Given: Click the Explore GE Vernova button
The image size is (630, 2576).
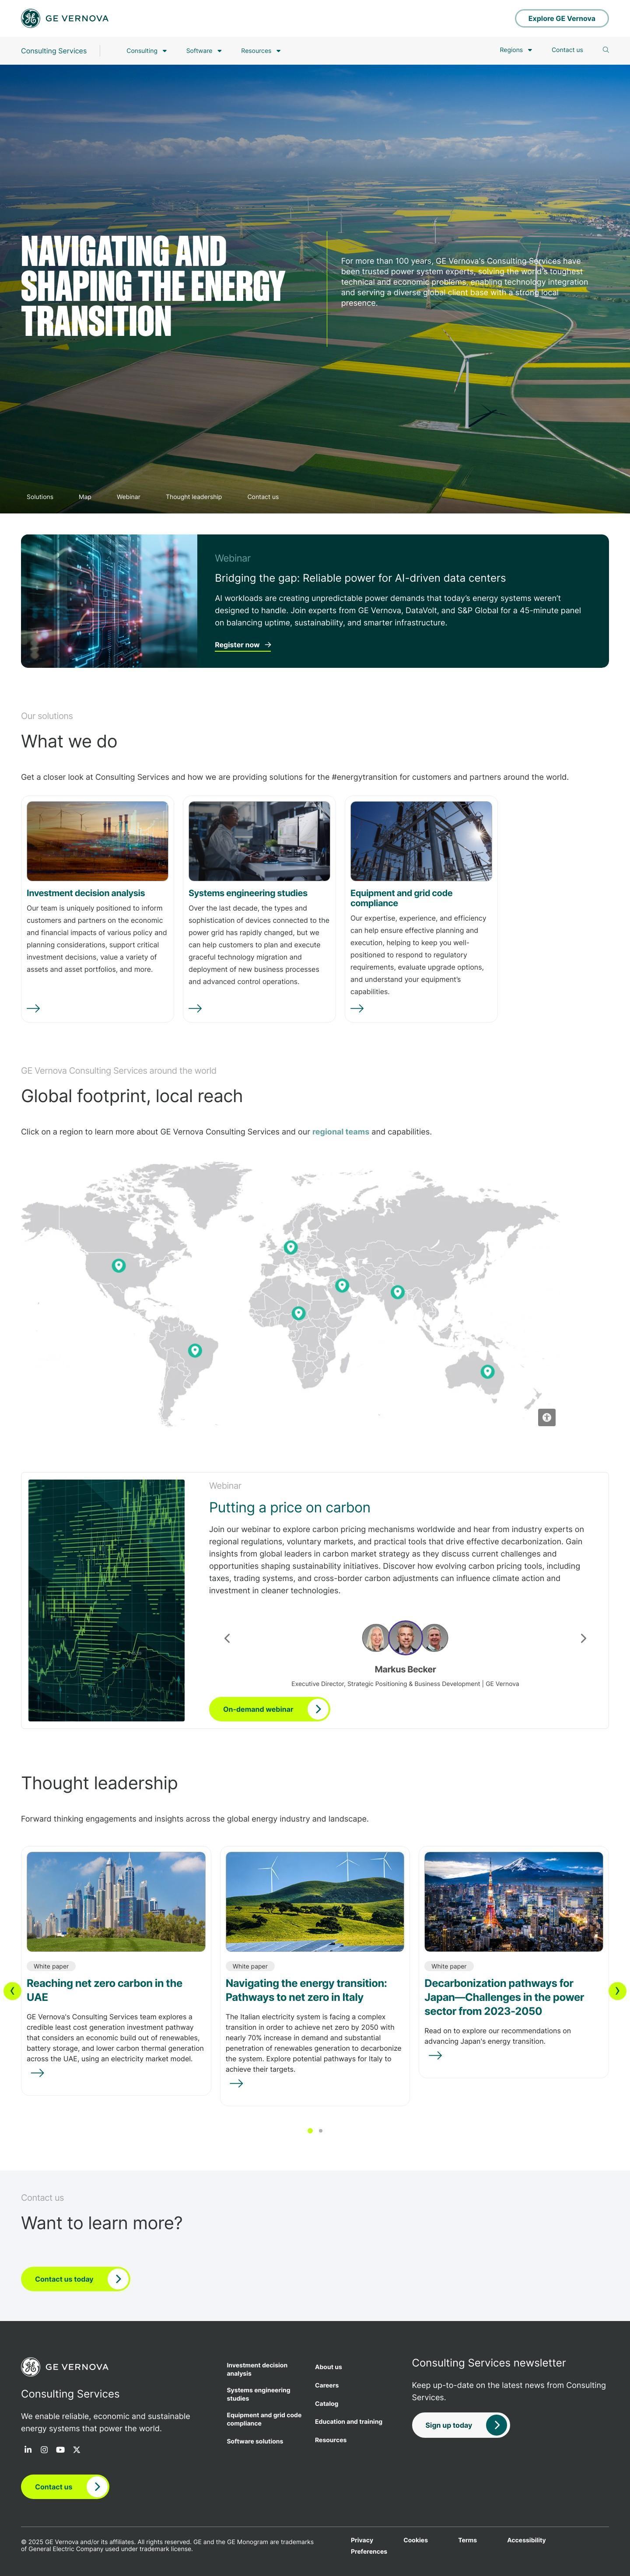Looking at the screenshot, I should pyautogui.click(x=561, y=18).
